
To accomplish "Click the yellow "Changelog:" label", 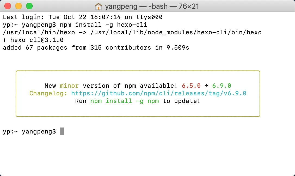I will 48,93.
